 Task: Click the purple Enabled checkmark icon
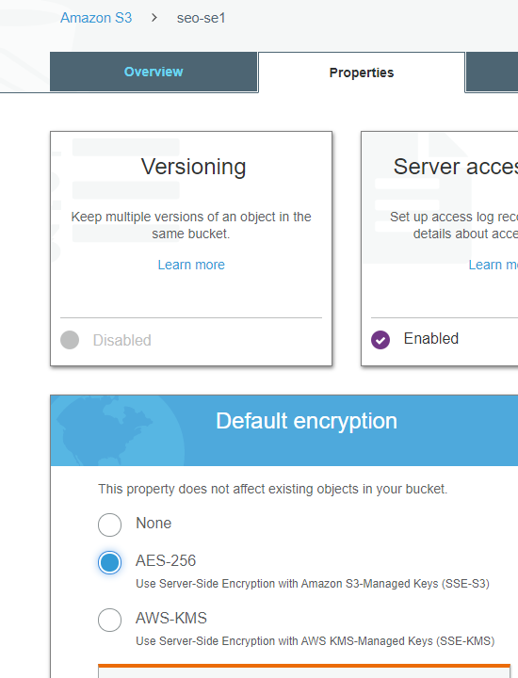point(380,339)
